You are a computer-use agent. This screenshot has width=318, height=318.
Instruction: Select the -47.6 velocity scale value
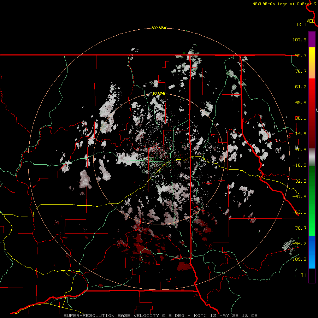pos(299,197)
